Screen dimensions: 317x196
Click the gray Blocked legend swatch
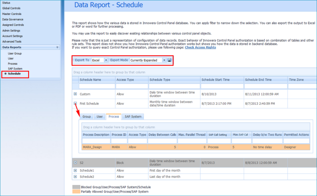point(76,187)
